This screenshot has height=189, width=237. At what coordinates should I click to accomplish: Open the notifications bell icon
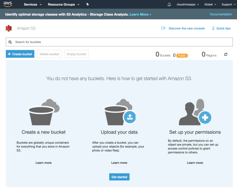169,4
